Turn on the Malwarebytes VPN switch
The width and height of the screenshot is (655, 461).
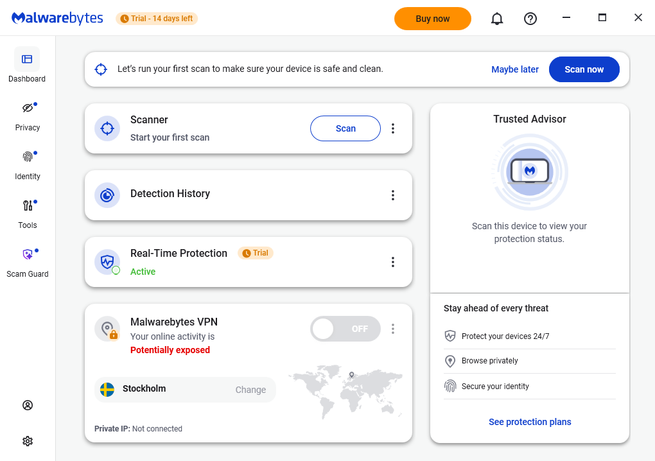click(x=345, y=329)
